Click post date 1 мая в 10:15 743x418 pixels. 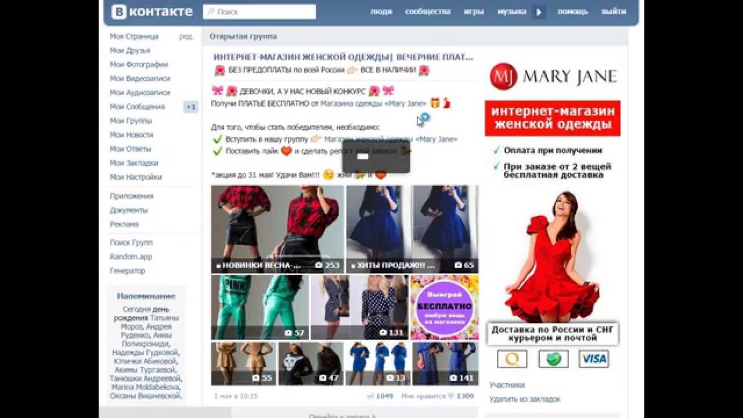pos(236,396)
